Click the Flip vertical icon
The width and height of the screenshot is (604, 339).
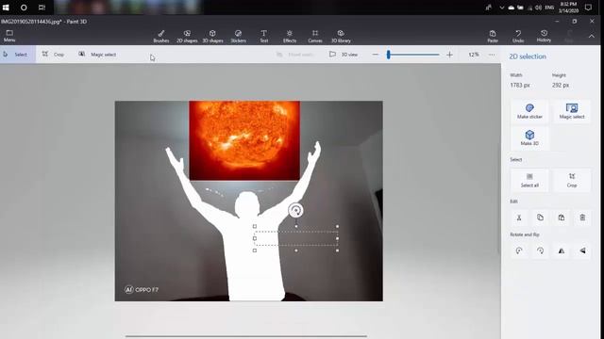582,250
